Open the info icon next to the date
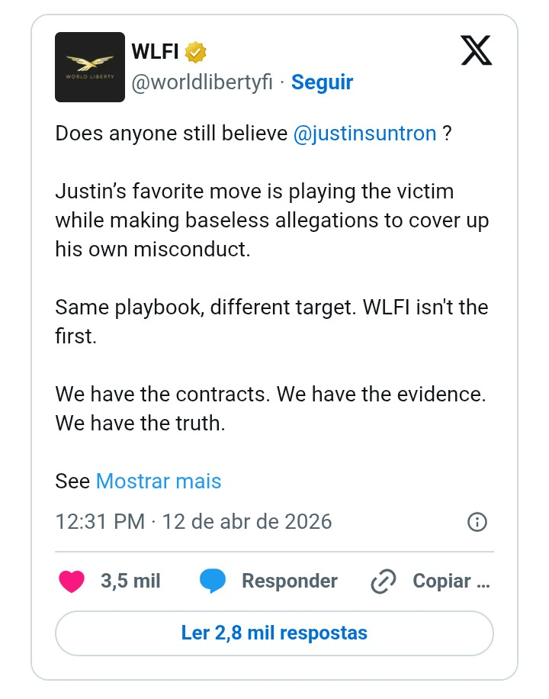This screenshot has width=549, height=699. click(477, 521)
